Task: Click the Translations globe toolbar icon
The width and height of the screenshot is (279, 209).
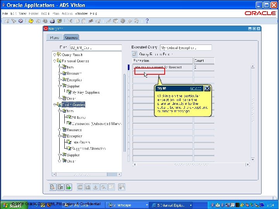Action: [122, 21]
